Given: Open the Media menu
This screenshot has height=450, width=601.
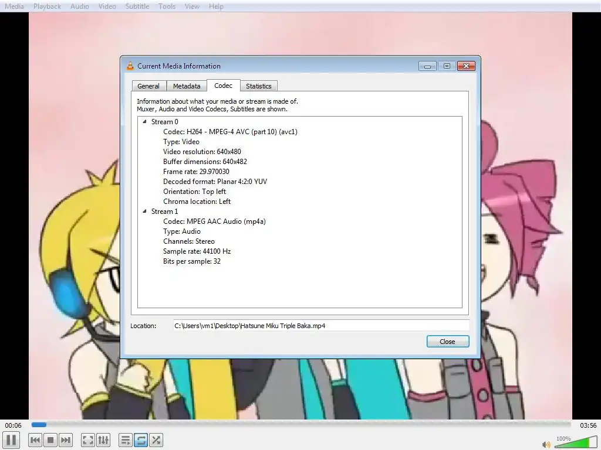Looking at the screenshot, I should coord(14,6).
